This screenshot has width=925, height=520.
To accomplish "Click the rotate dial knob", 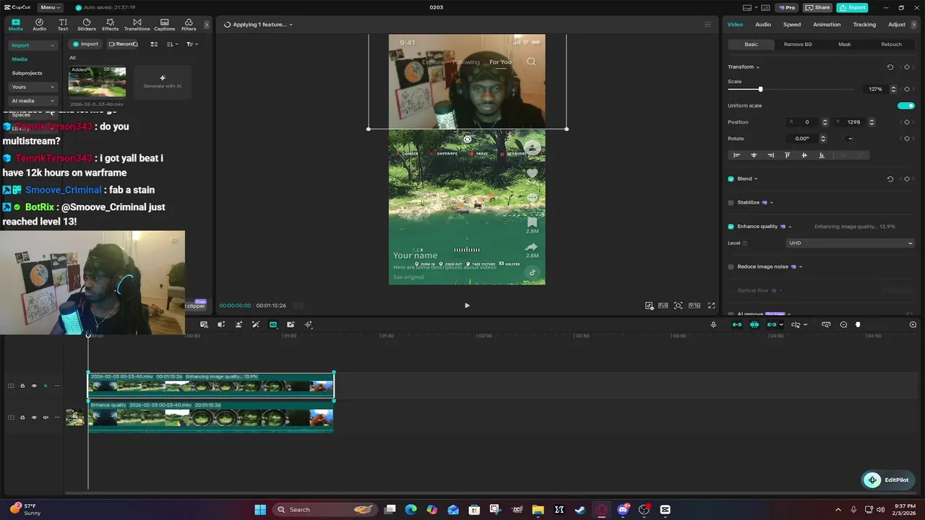I will tap(850, 139).
